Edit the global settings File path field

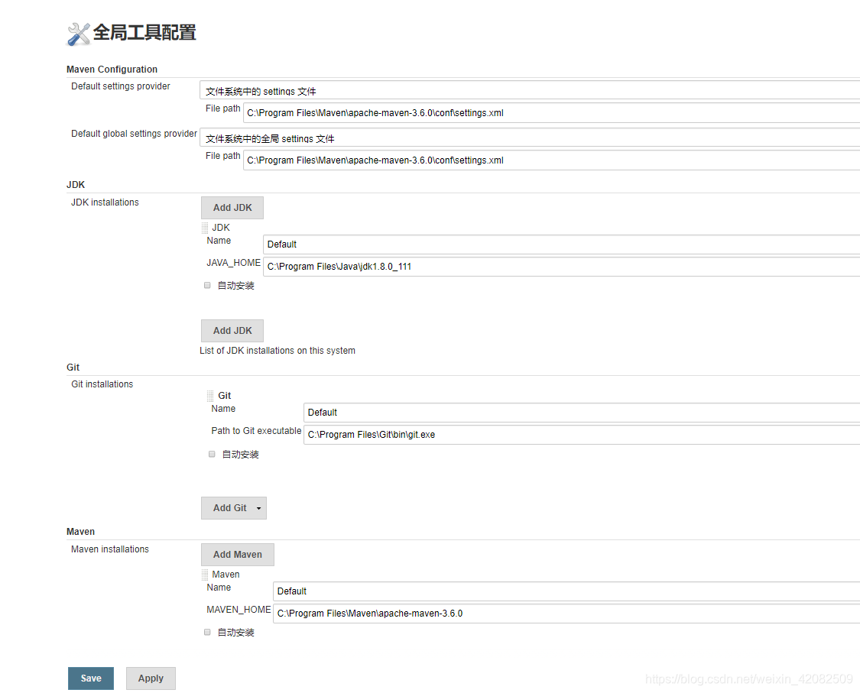(552, 160)
